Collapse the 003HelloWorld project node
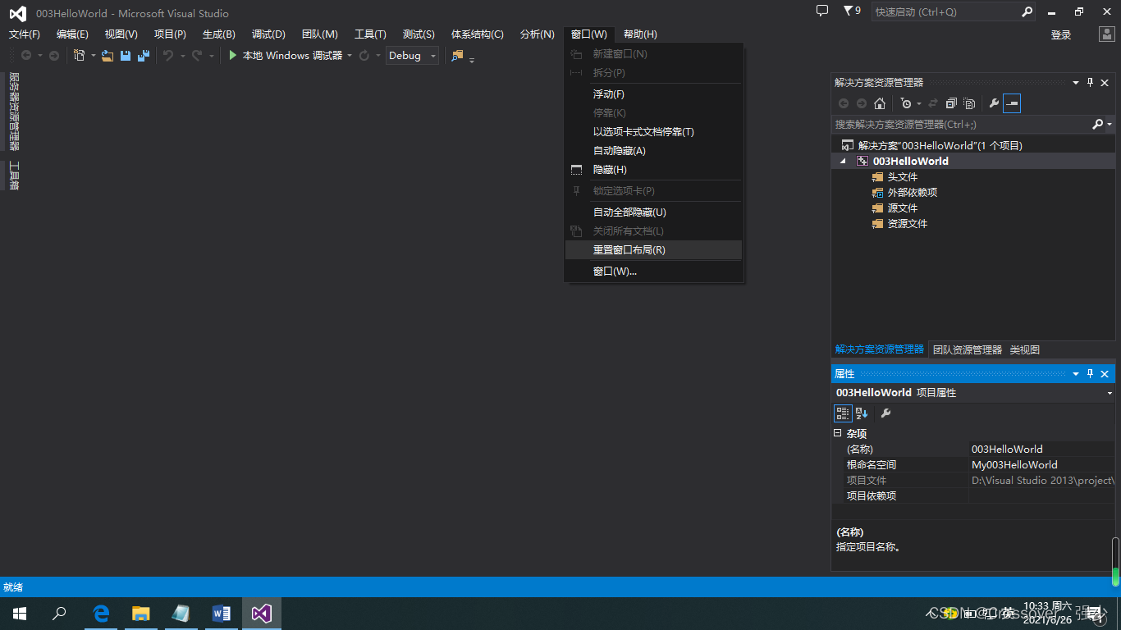 [x=843, y=161]
